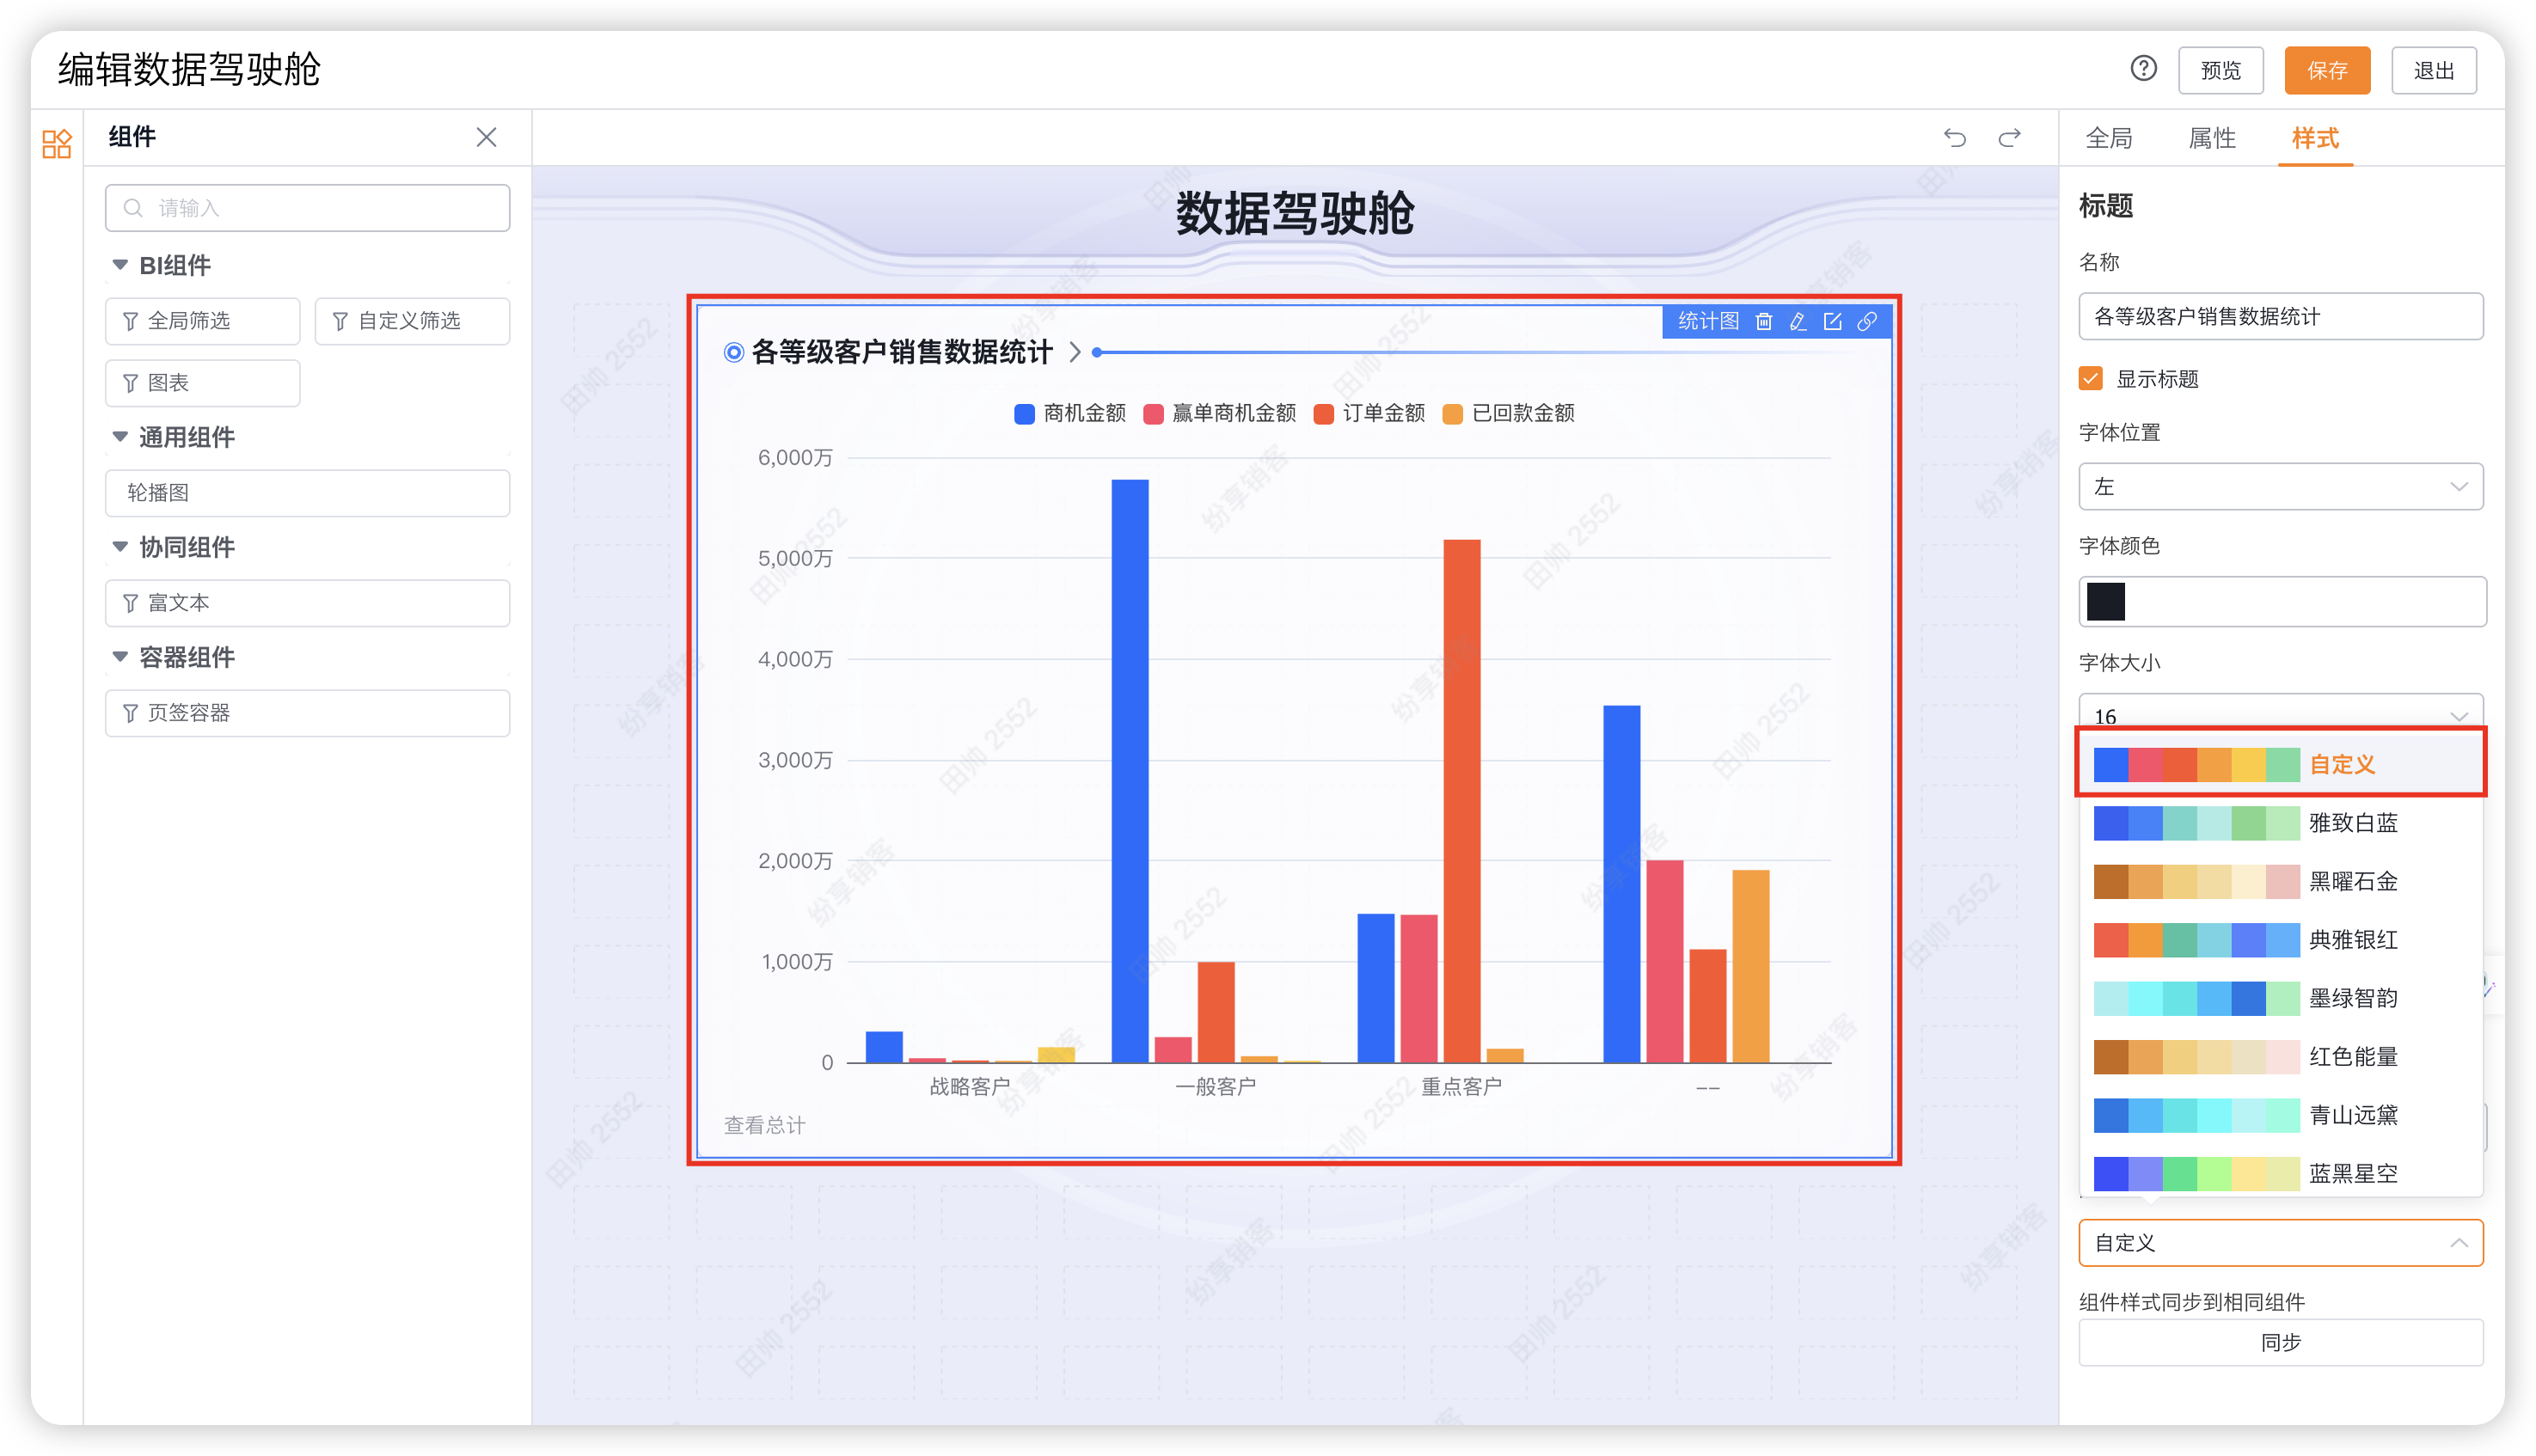Select the 墨绿智韵 color scheme
The image size is (2536, 1456).
click(2280, 998)
